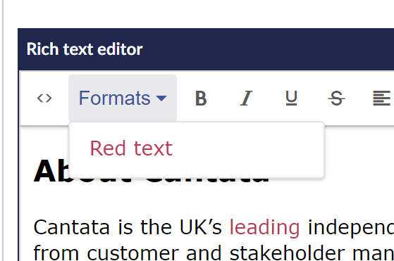This screenshot has height=261, width=394.
Task: Collapse the Formats dropdown menu
Action: 123,98
